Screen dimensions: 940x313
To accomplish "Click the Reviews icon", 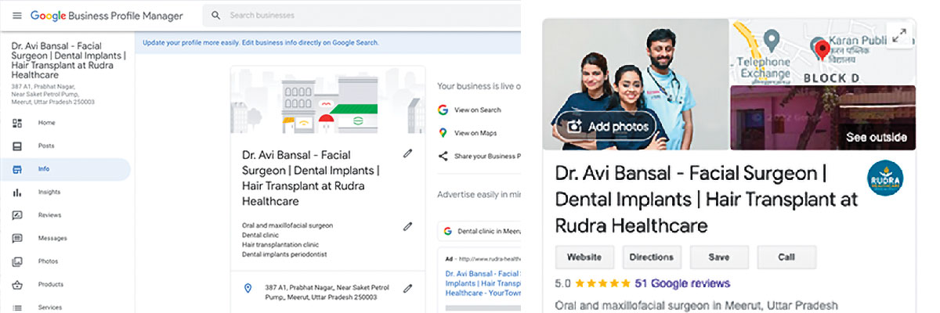I will coord(17,215).
